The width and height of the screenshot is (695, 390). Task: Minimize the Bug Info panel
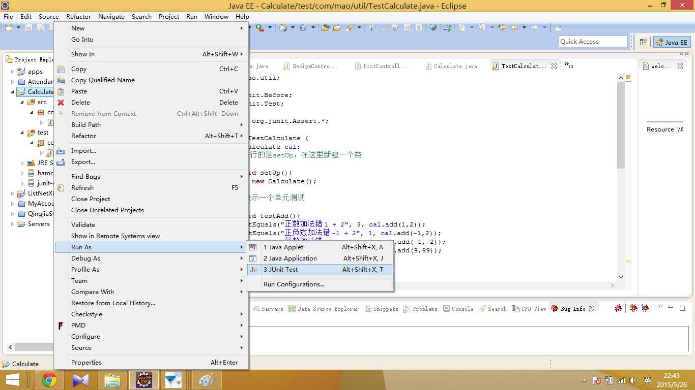pyautogui.click(x=672, y=308)
